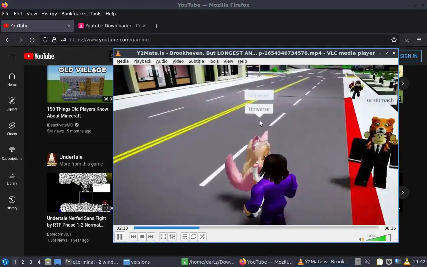Screen dimensions: 427x267
Task: Click the elapsed time 02:13 label
Action: 122,228
